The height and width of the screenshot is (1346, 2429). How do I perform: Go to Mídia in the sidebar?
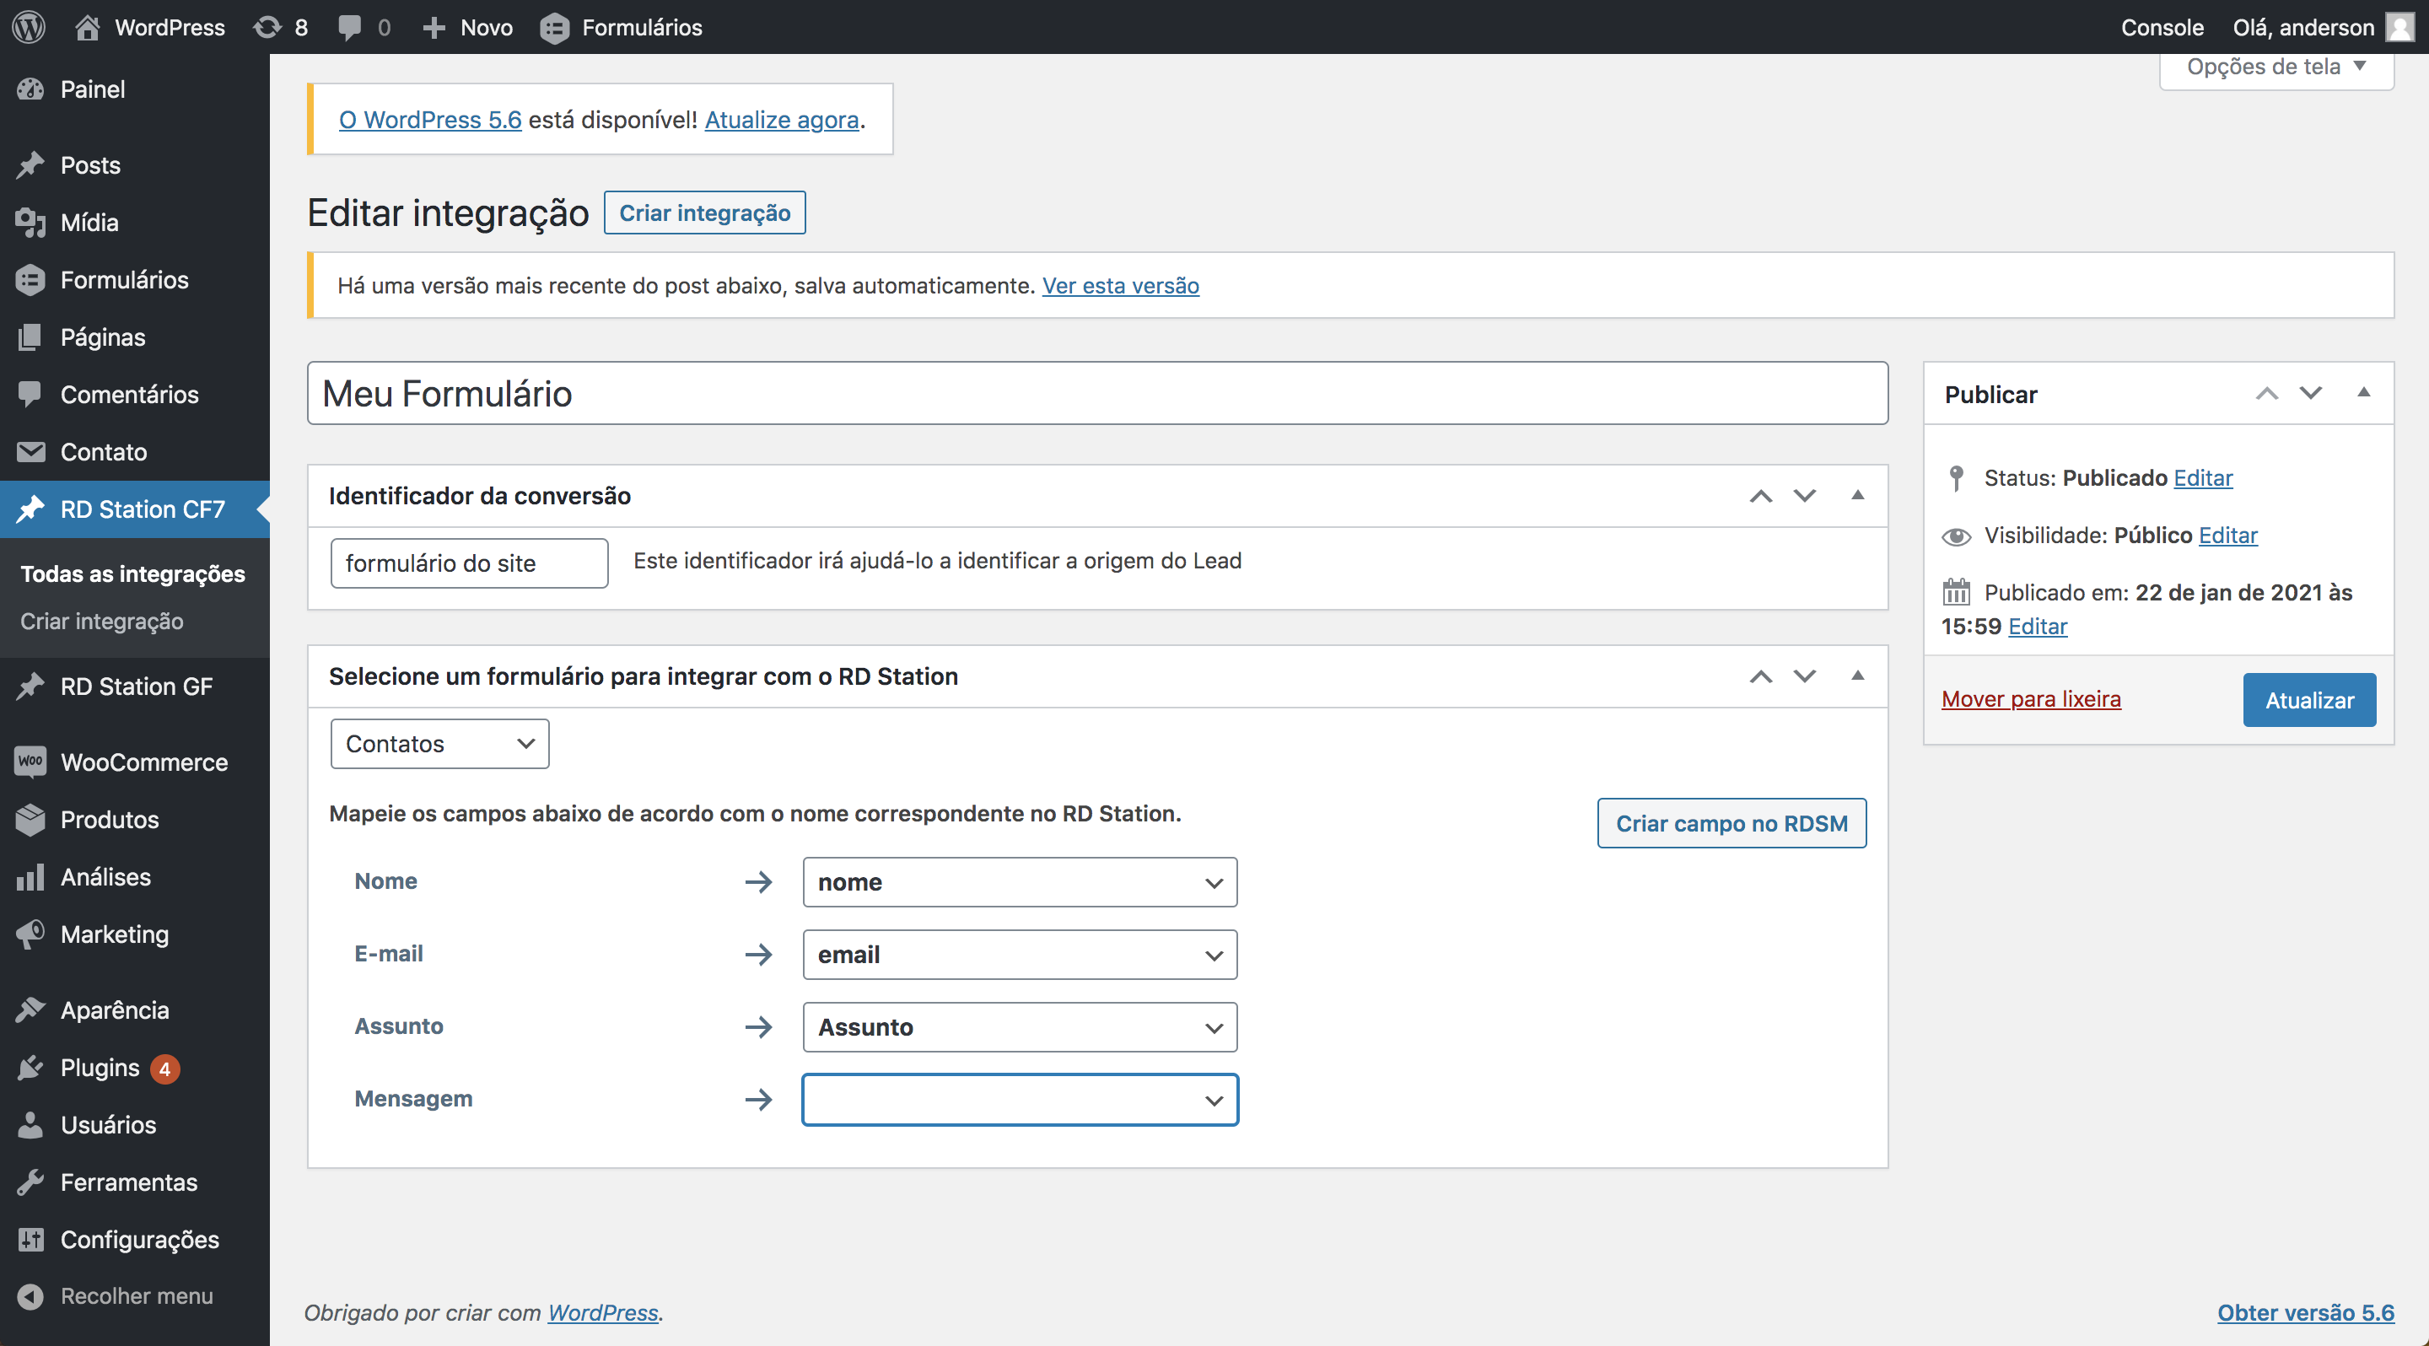tap(89, 223)
